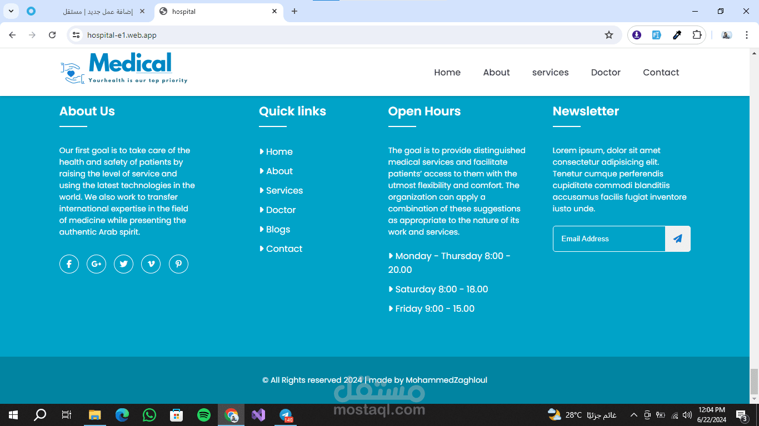Open Task View on the taskbar
This screenshot has width=759, height=426.
pyautogui.click(x=66, y=415)
